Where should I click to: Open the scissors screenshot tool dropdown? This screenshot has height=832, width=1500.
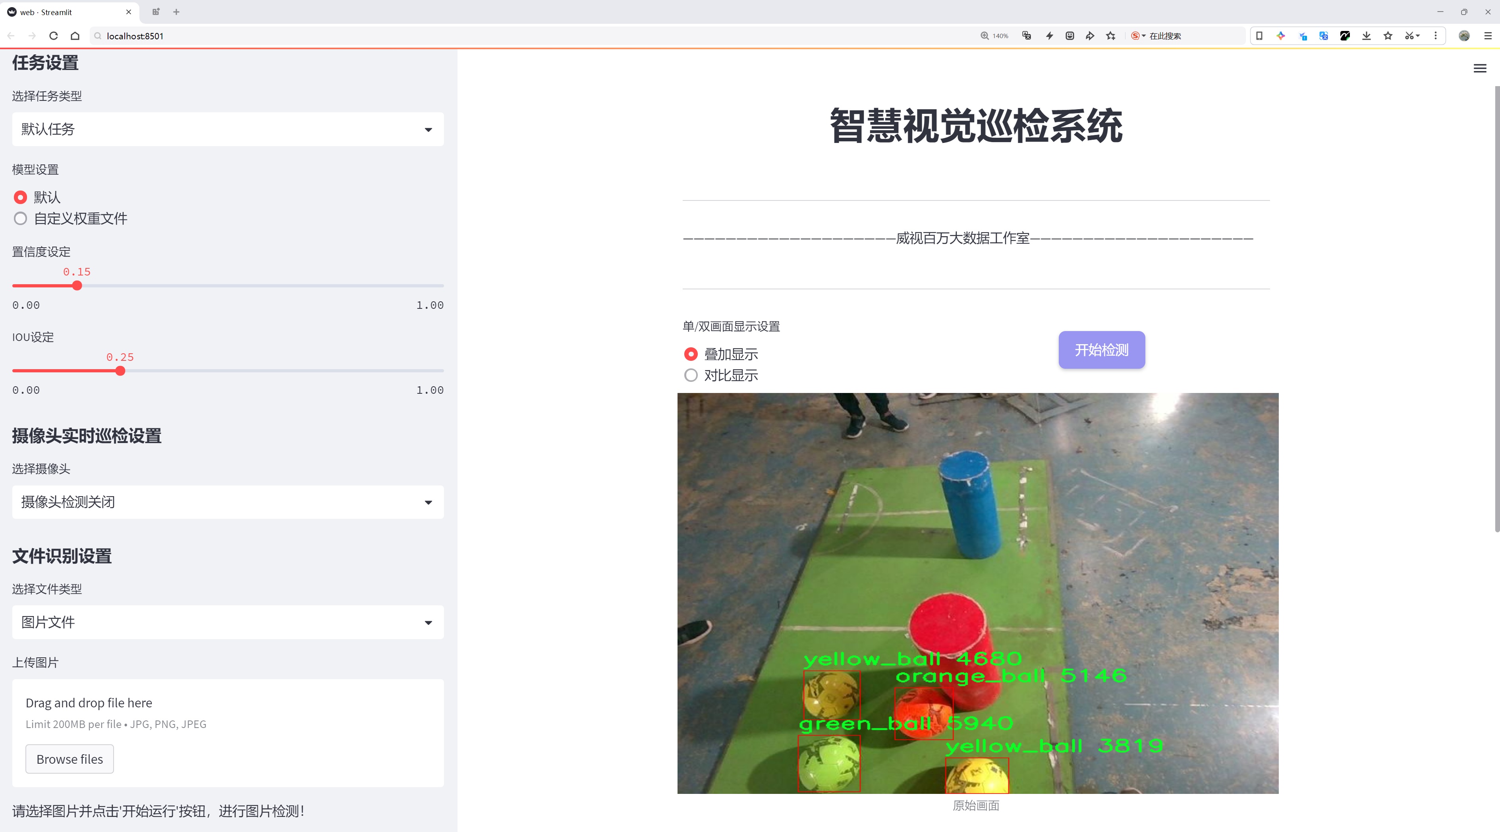[x=1412, y=35]
